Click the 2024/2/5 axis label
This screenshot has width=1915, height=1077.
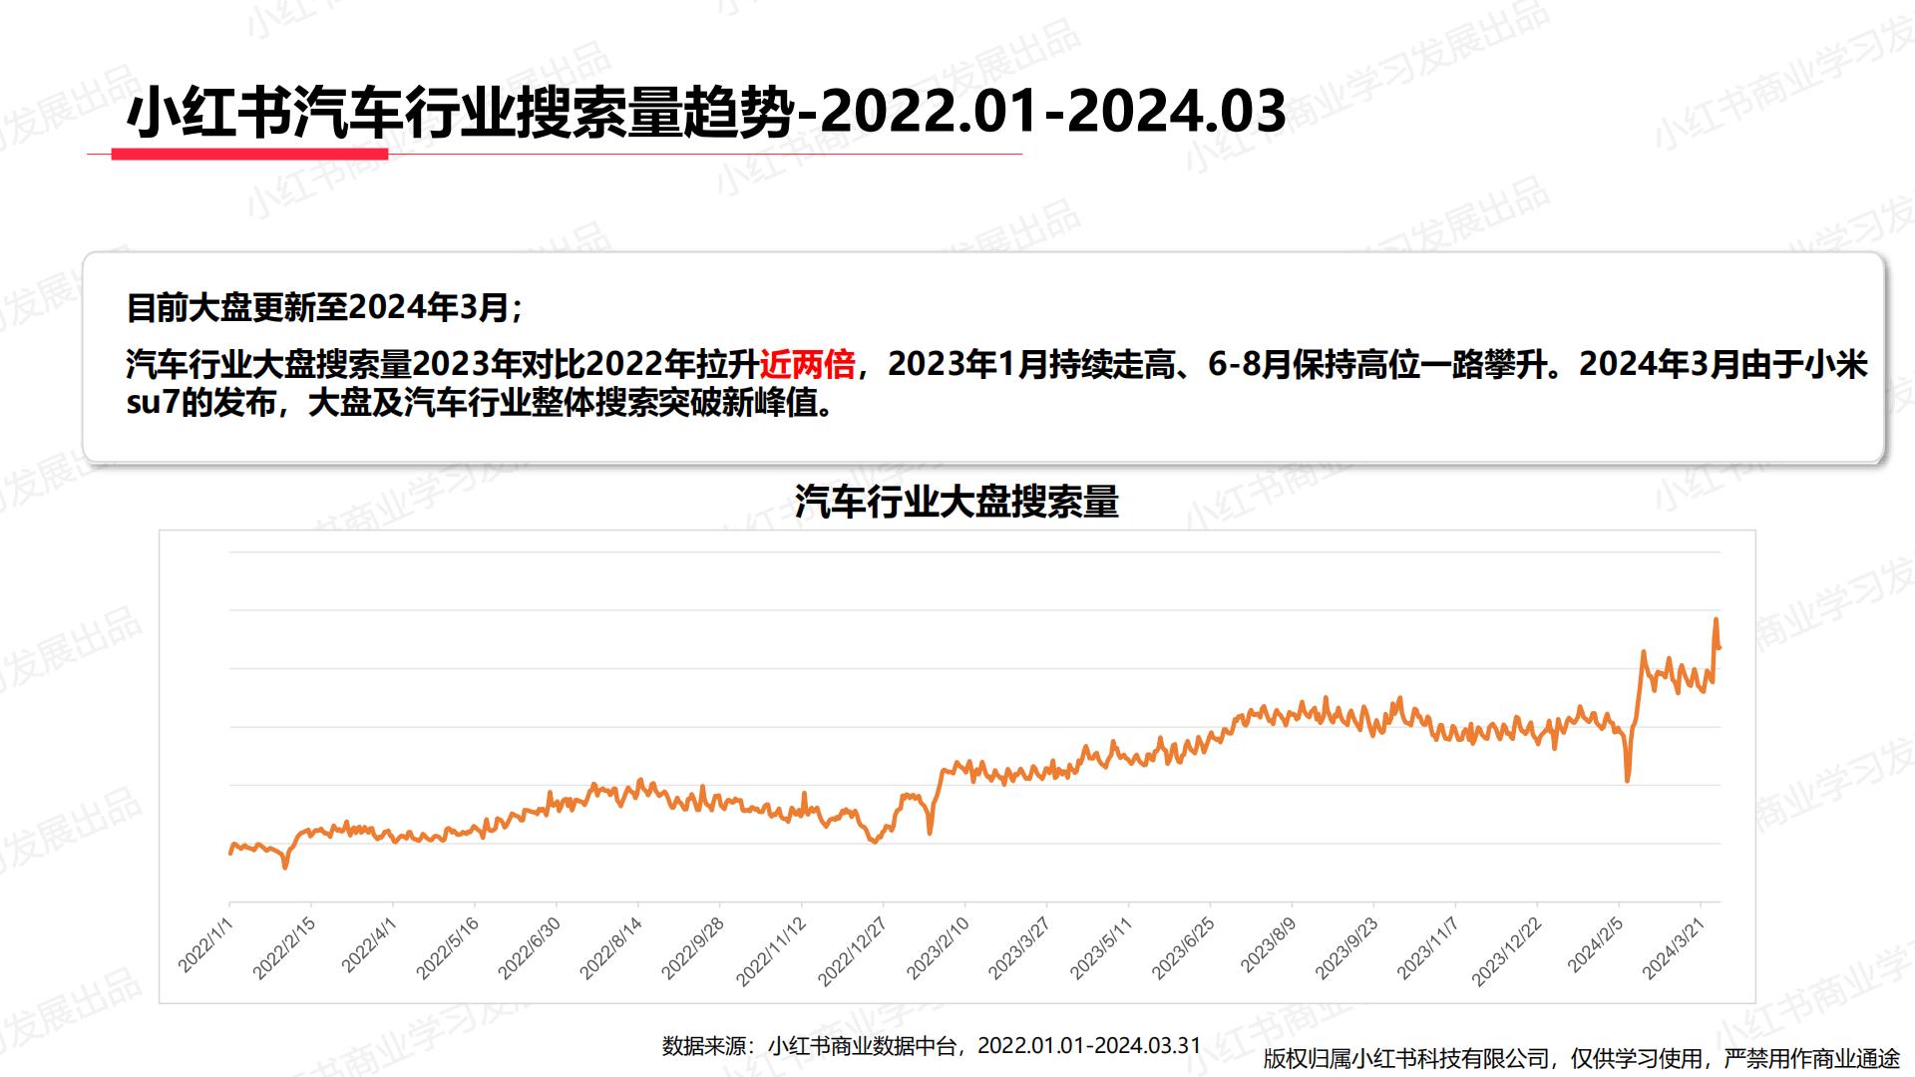click(1596, 945)
